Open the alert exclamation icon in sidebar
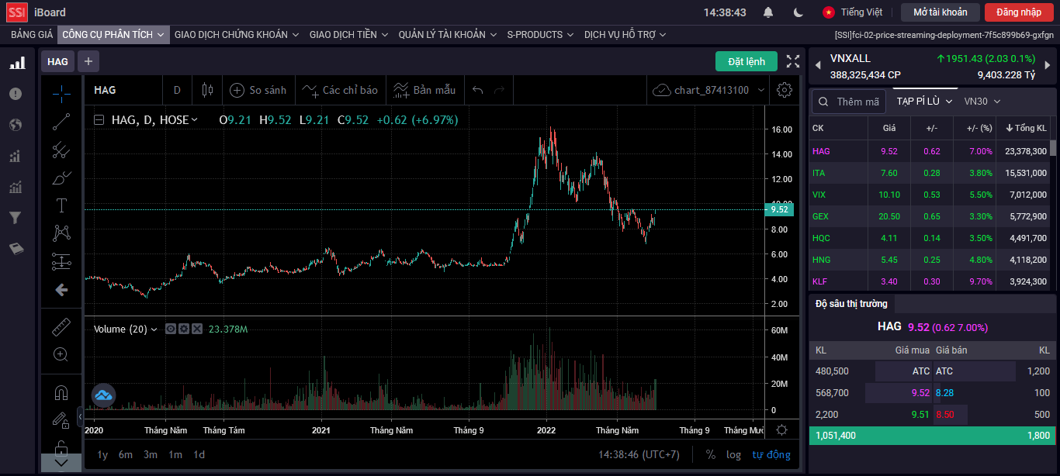 16,94
